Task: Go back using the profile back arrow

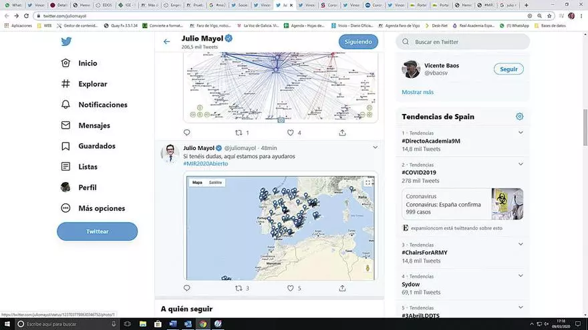Action: coord(167,41)
